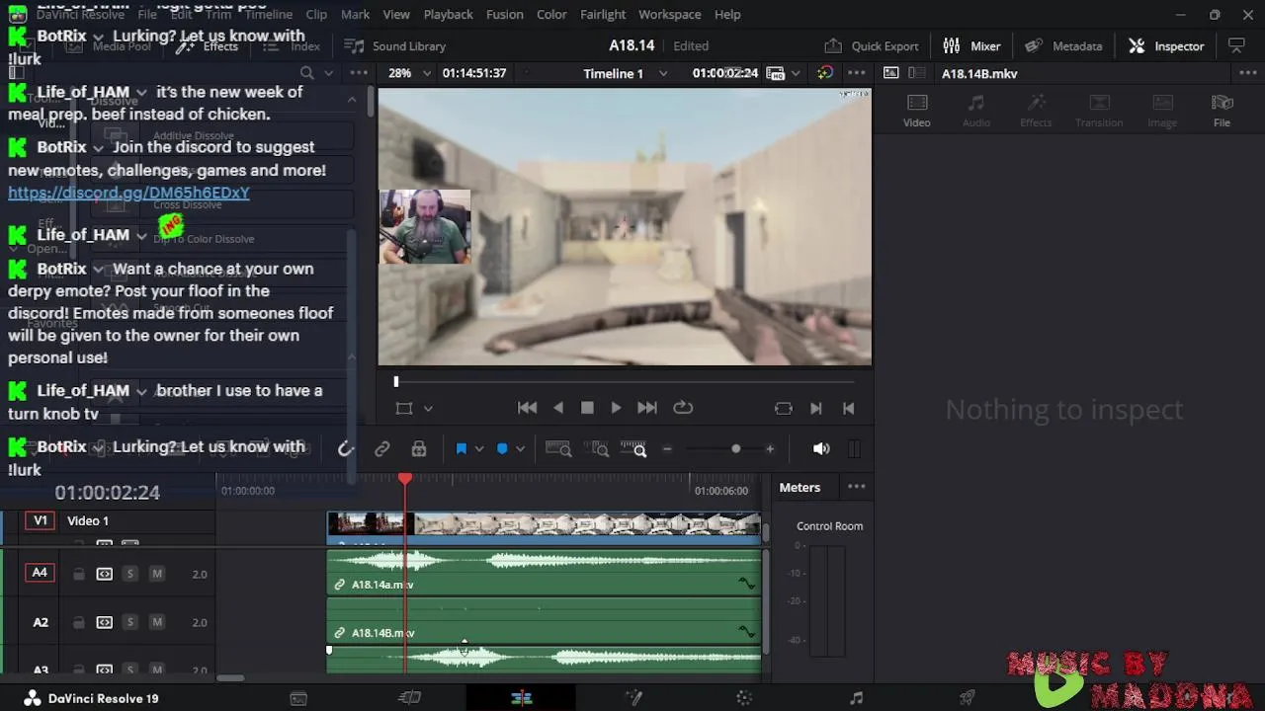
Task: Jump to the first frame
Action: [x=528, y=408]
